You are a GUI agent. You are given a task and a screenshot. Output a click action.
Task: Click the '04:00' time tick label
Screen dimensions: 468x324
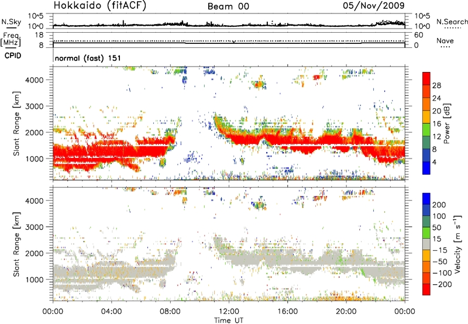click(x=111, y=312)
